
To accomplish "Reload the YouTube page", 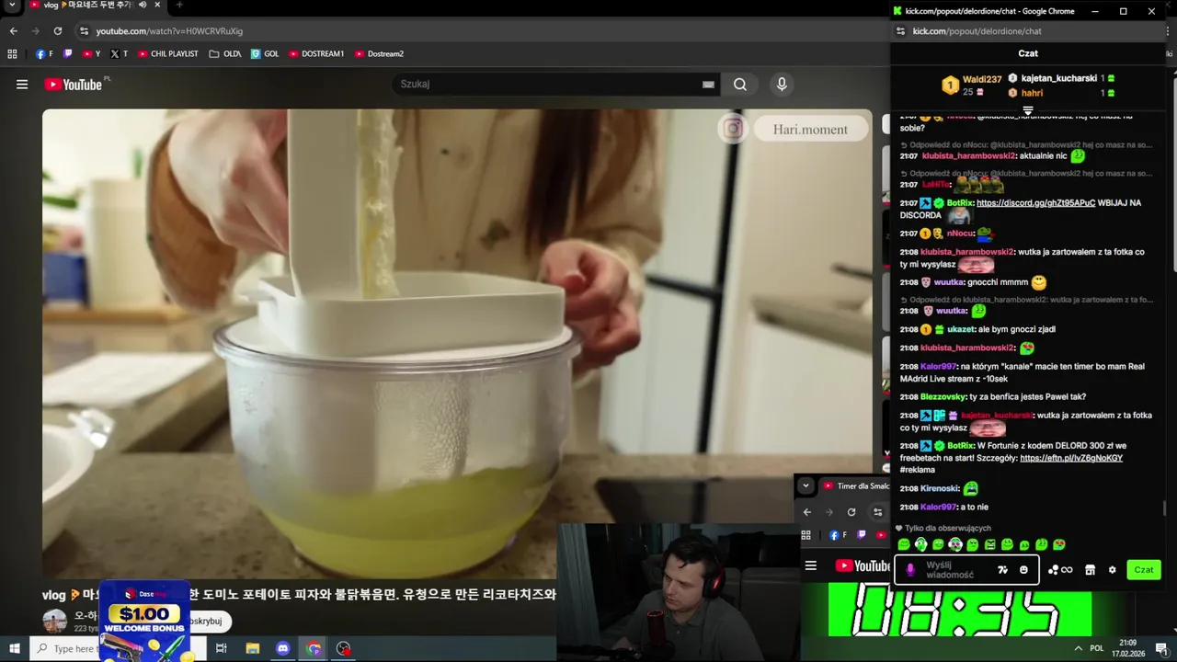I will tap(57, 31).
